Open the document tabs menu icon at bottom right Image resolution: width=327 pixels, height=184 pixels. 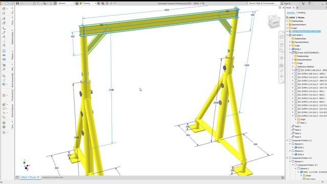click(x=283, y=177)
